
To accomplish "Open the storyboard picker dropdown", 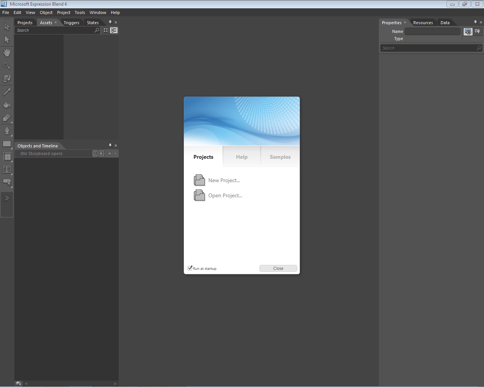I will pos(95,153).
